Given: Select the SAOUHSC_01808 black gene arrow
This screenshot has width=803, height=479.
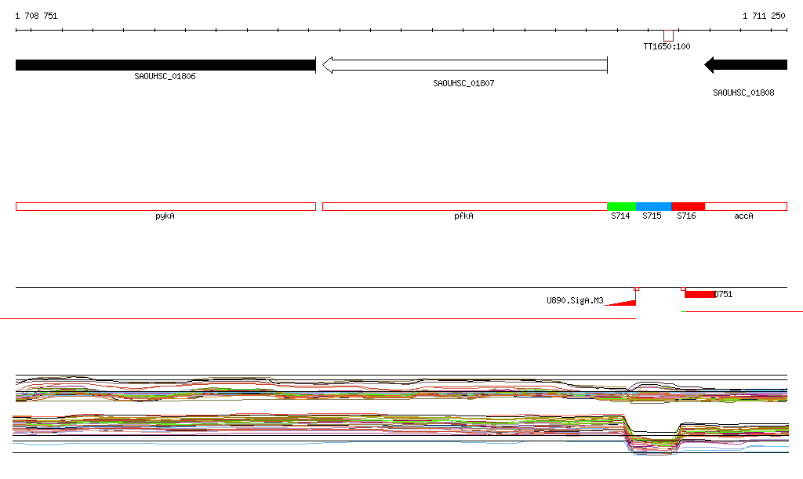Looking at the screenshot, I should [x=746, y=64].
